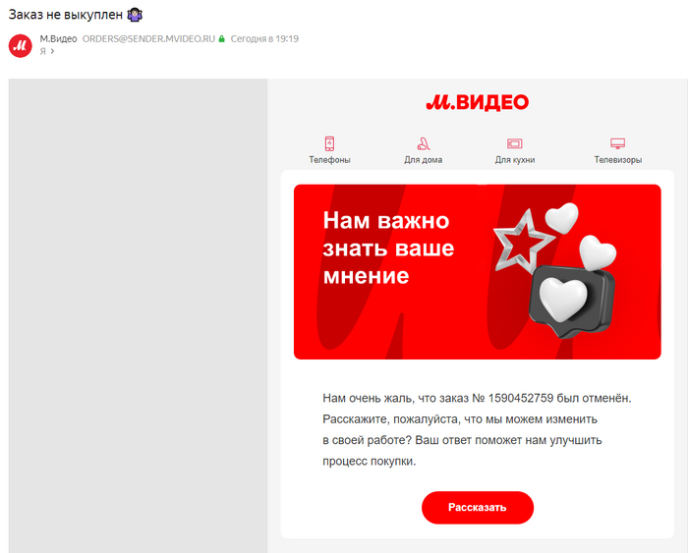The width and height of the screenshot is (688, 553).
Task: Click the silver star graphic in banner
Action: [523, 240]
